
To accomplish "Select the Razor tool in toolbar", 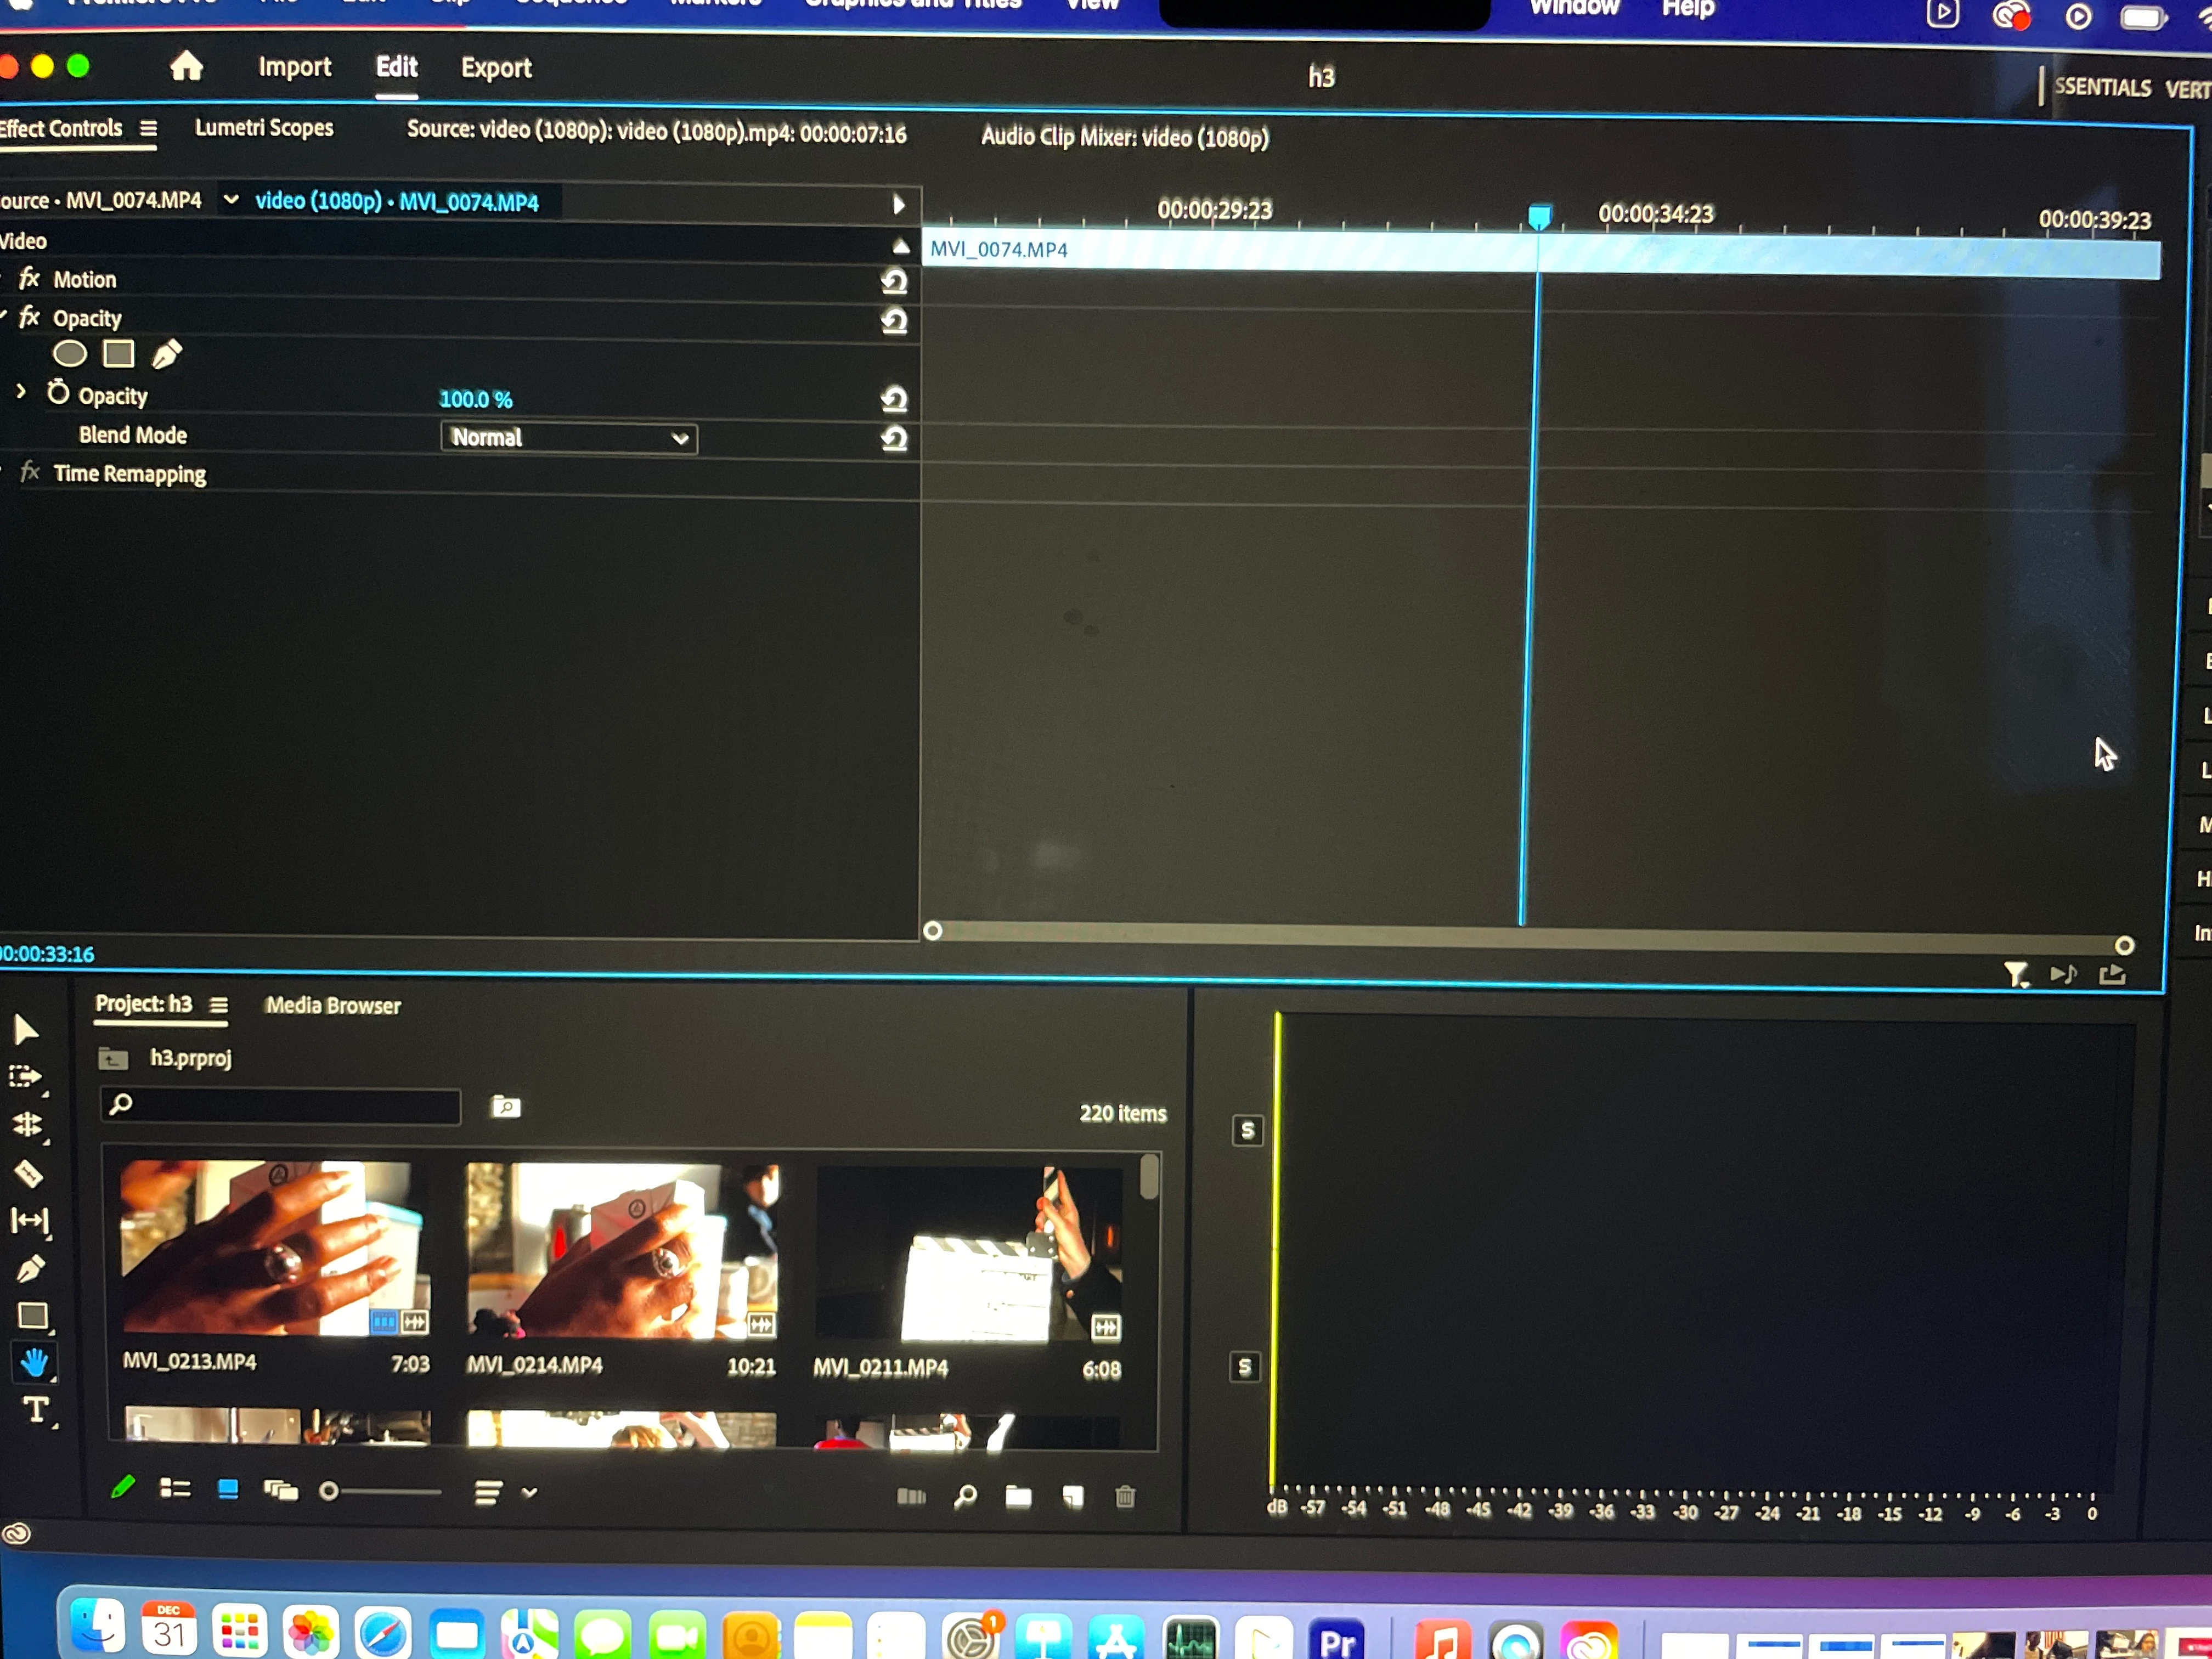I will point(28,1173).
